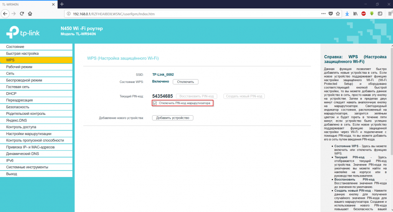The width and height of the screenshot is (393, 212).
Task: Open the Pocket save icon
Action: point(330,14)
